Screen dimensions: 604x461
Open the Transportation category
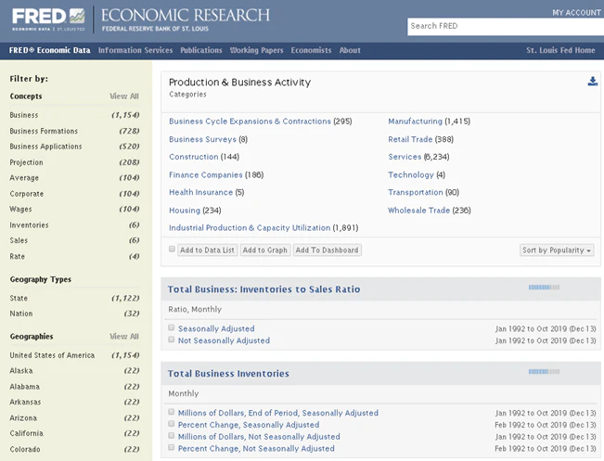coord(416,192)
